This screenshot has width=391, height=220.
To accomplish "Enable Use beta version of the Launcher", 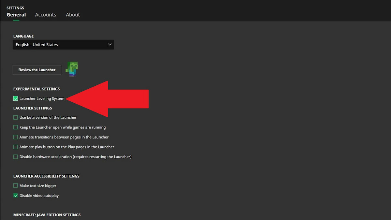I will coord(15,117).
